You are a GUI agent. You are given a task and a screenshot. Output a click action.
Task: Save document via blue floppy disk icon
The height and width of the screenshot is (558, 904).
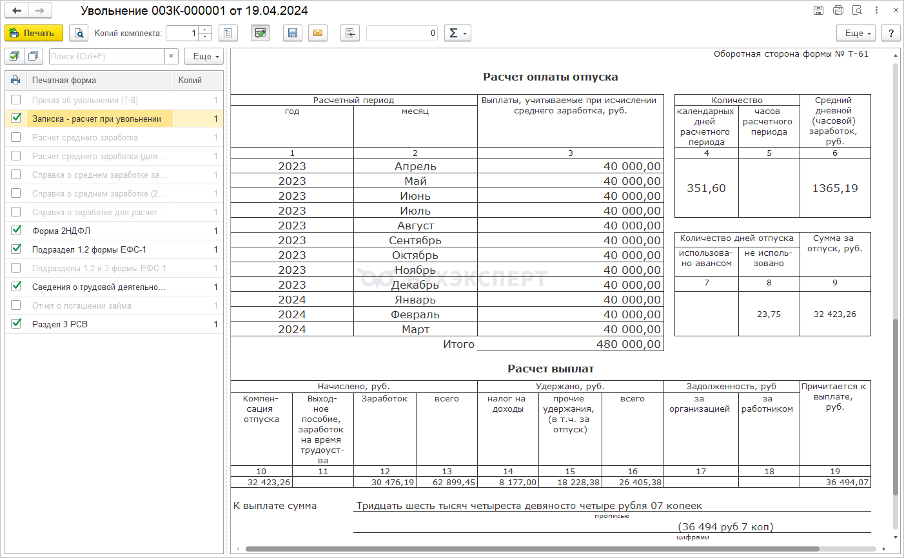coord(293,33)
